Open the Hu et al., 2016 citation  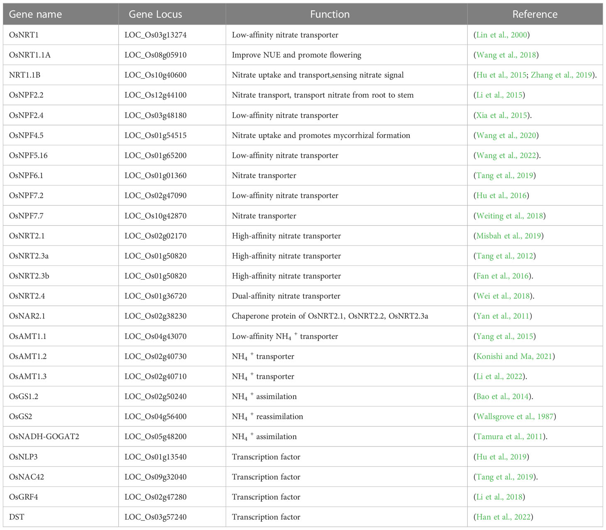501,196
